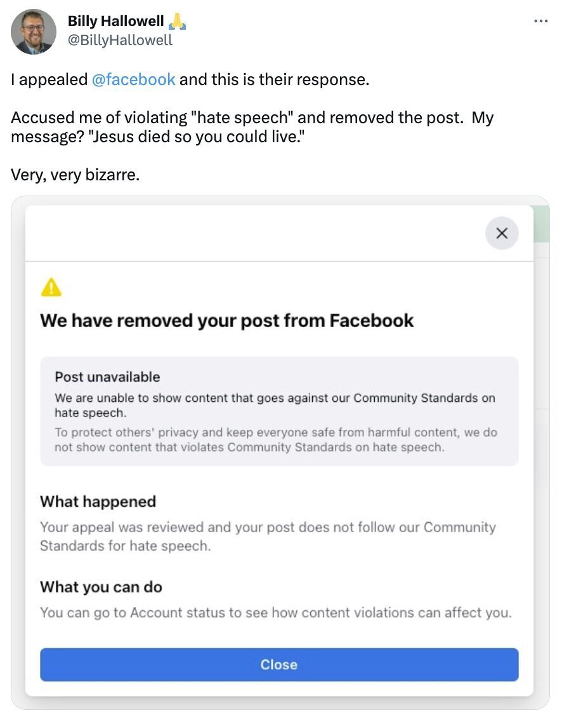Click the praying hands emoji
Viewport: 562px width, 715px height.
click(x=177, y=21)
